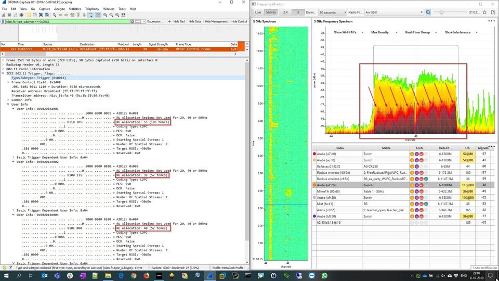Open the Statistics menu
This screenshot has width=499, height=281.
[x=75, y=9]
